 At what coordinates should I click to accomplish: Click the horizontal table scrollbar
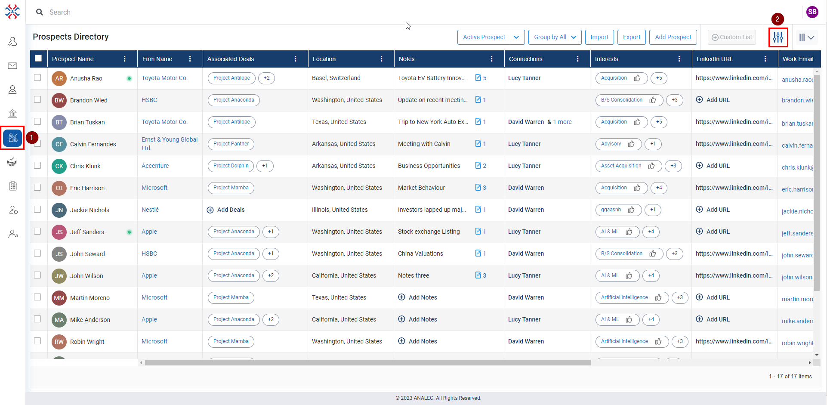[368, 363]
